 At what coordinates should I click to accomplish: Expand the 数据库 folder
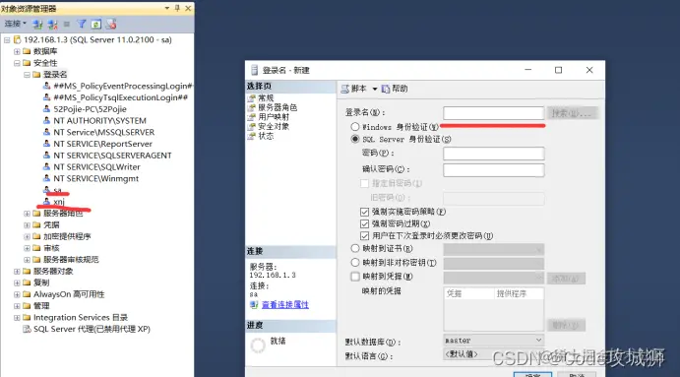(x=17, y=51)
